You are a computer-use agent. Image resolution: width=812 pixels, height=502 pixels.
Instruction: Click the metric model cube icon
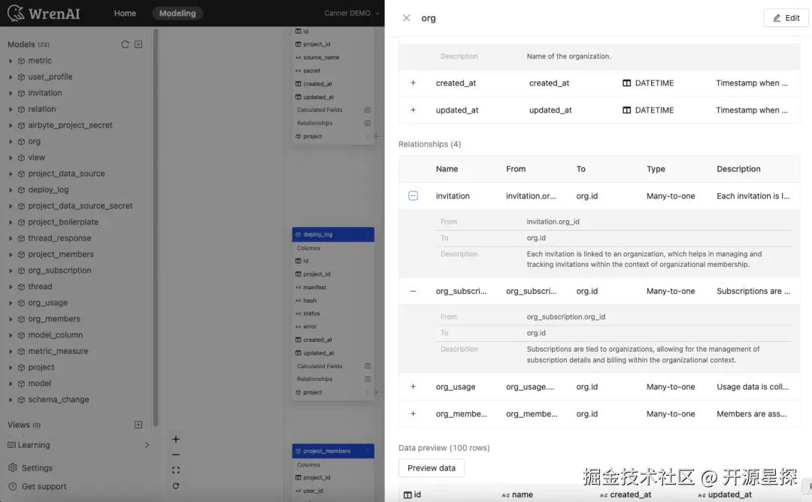click(21, 61)
